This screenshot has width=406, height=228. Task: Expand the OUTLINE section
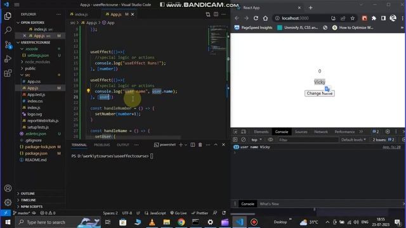click(28, 193)
